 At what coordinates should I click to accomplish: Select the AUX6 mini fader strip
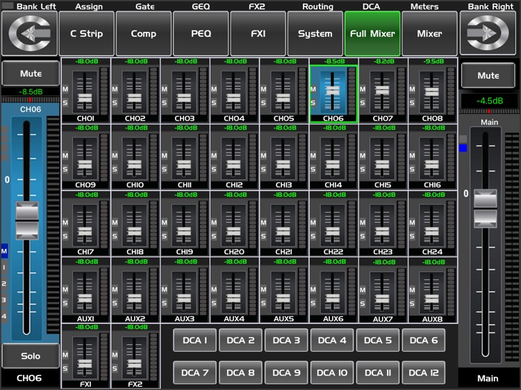tap(333, 291)
